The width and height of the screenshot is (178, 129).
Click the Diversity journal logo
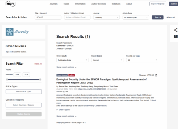click(17, 32)
